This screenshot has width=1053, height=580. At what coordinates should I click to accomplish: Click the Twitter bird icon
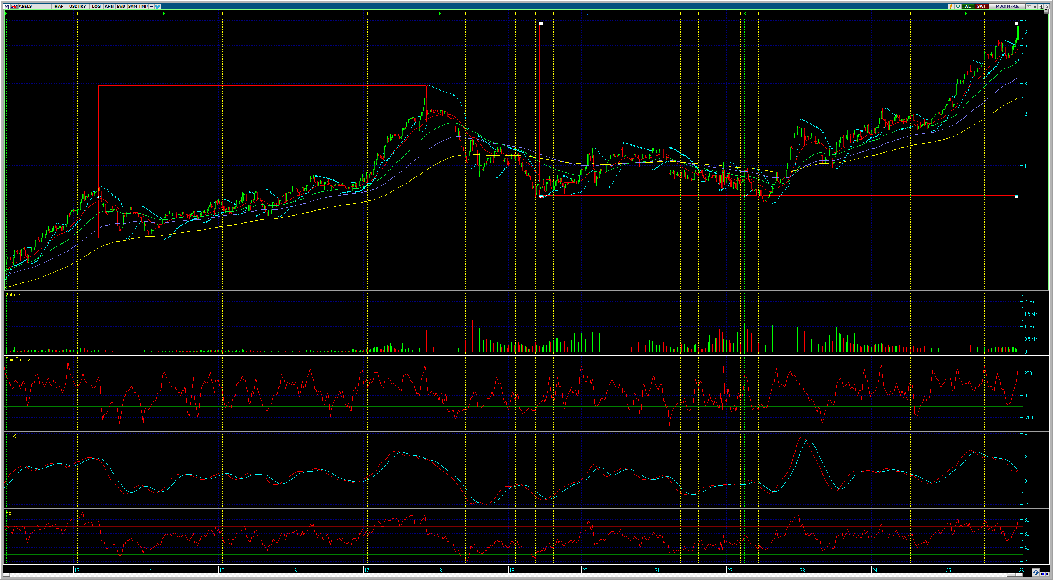point(158,7)
